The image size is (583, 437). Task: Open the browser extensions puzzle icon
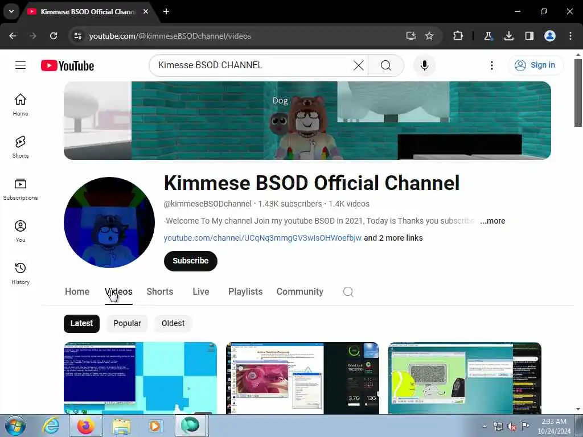[x=458, y=36]
